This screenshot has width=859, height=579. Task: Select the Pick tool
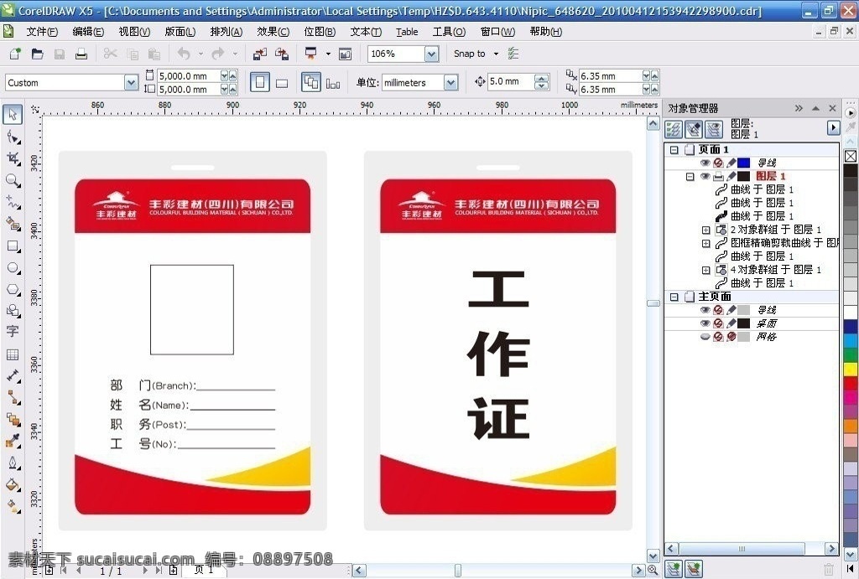click(13, 115)
